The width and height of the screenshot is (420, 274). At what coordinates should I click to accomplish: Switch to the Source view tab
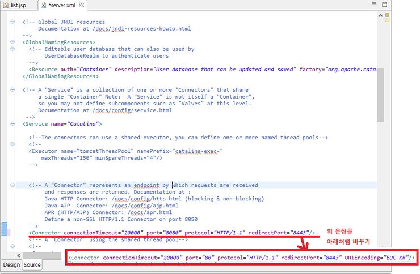(32, 264)
